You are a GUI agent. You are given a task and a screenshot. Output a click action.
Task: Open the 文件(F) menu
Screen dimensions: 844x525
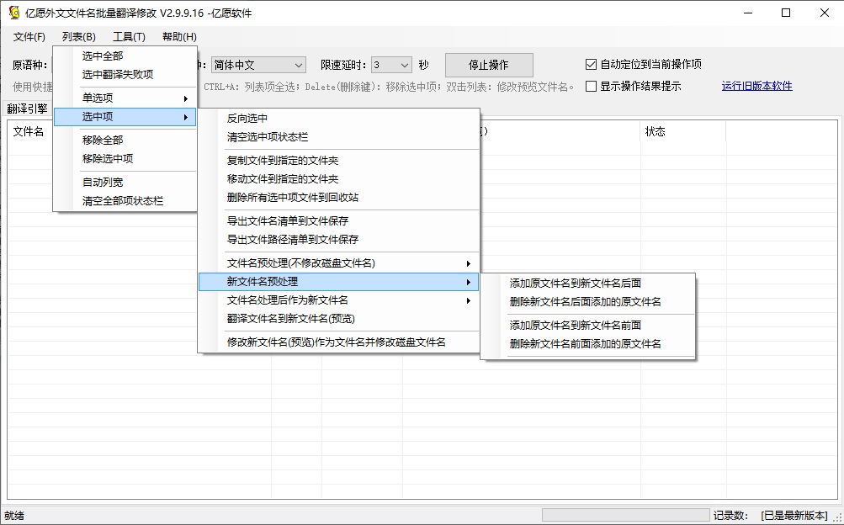tap(29, 36)
